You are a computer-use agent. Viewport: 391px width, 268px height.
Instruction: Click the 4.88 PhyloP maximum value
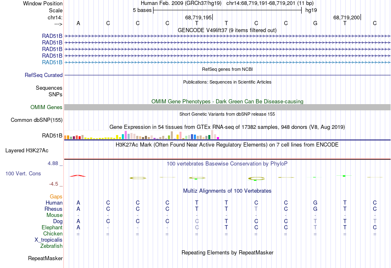(x=53, y=163)
